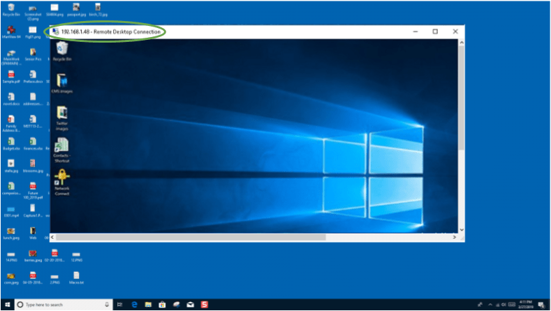This screenshot has width=551, height=311.
Task: Open the berries.jpeg image on the desktop
Action: tap(33, 256)
